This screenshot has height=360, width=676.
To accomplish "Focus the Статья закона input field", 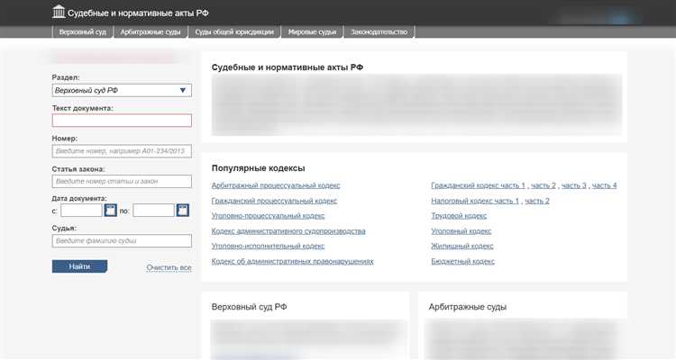I will coord(122,181).
